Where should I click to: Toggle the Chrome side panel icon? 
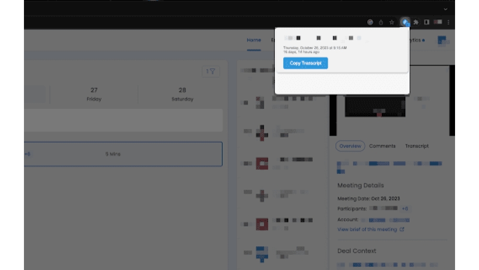point(426,22)
